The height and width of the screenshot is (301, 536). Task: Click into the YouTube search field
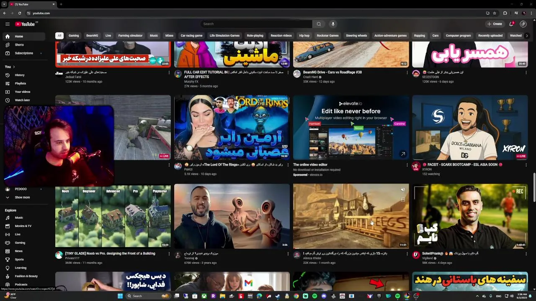click(256, 24)
